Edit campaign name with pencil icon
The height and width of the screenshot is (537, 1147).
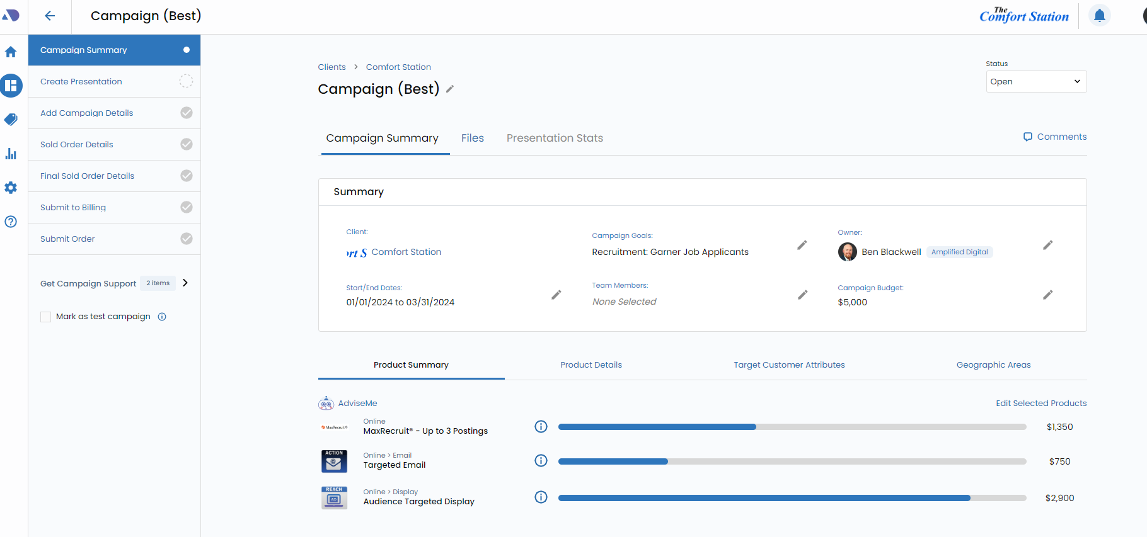click(450, 89)
